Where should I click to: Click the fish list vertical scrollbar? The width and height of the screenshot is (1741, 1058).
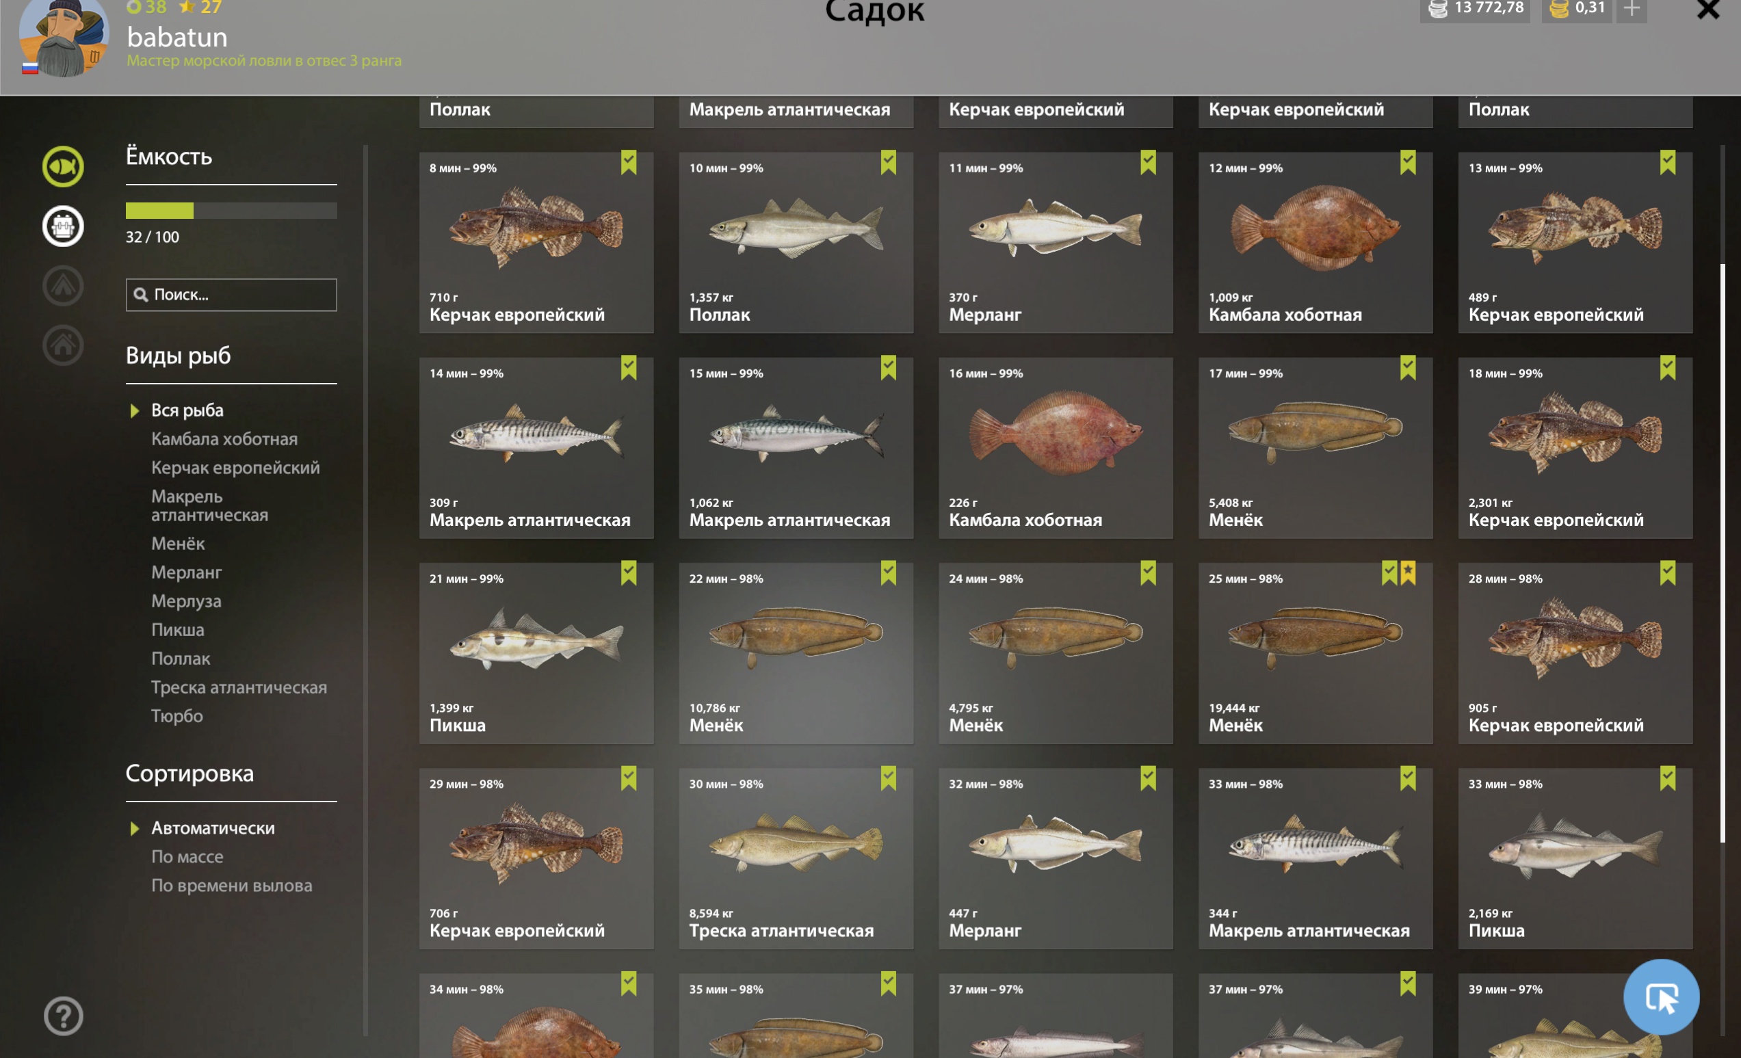tap(1723, 553)
